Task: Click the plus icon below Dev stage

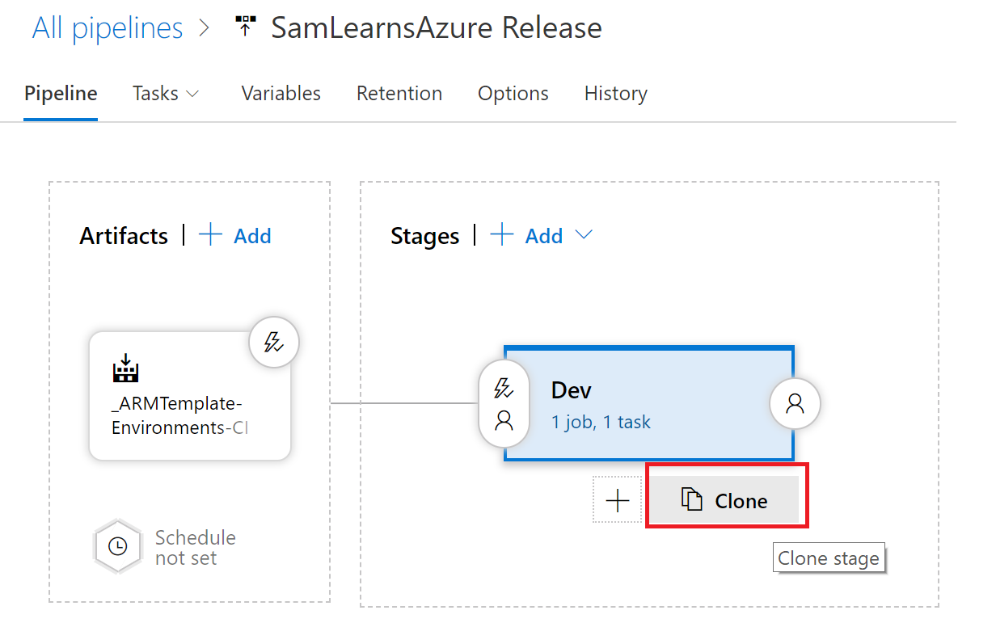Action: pos(617,500)
